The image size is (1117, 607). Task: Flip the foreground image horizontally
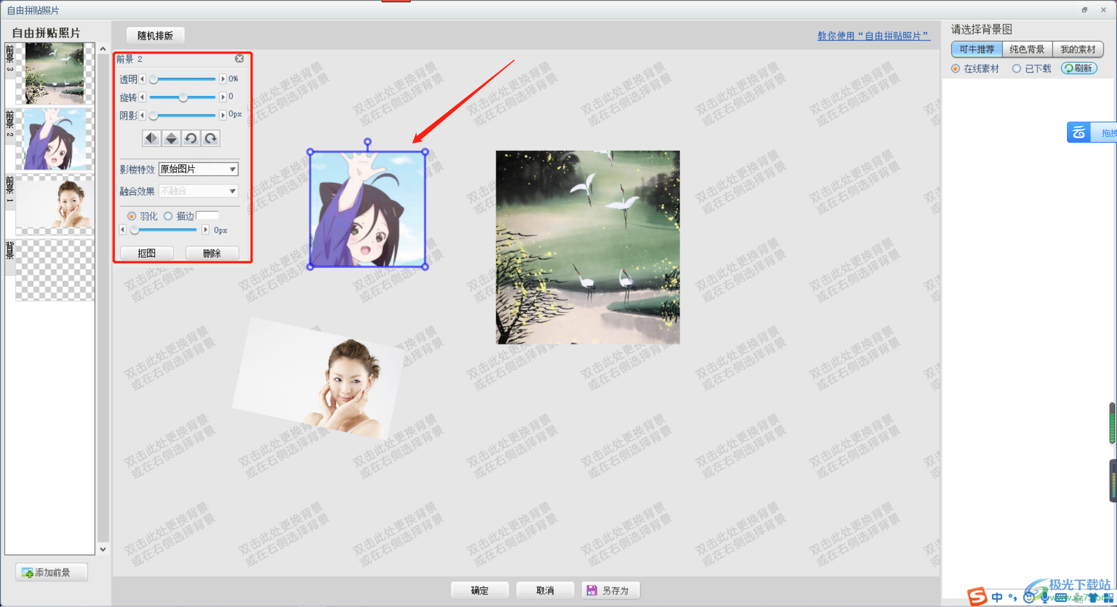pos(151,139)
